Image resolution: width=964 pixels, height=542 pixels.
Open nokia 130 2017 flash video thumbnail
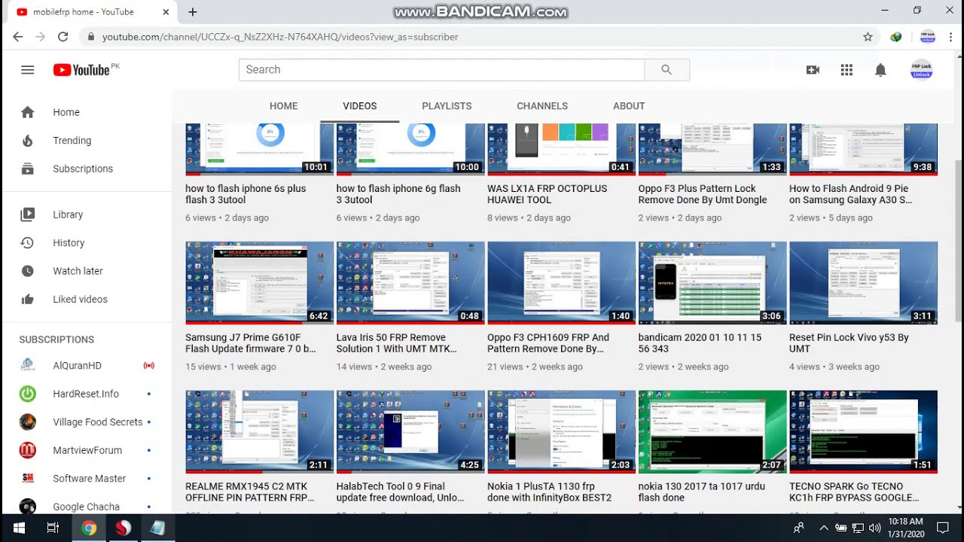(712, 432)
